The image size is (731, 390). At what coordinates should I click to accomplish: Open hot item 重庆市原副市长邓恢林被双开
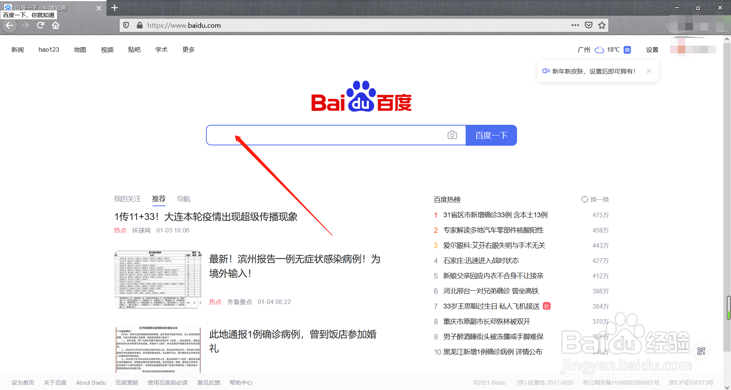(x=487, y=322)
